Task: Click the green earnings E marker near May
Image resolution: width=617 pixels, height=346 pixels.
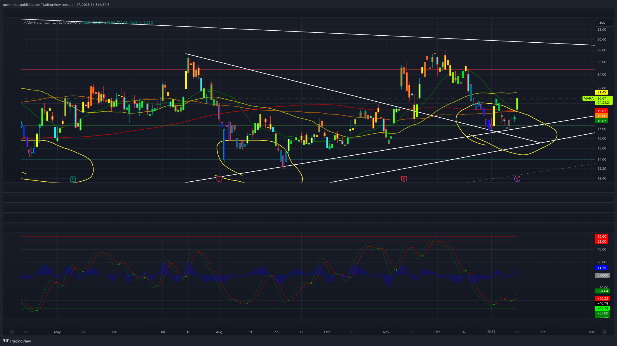Action: coord(73,179)
